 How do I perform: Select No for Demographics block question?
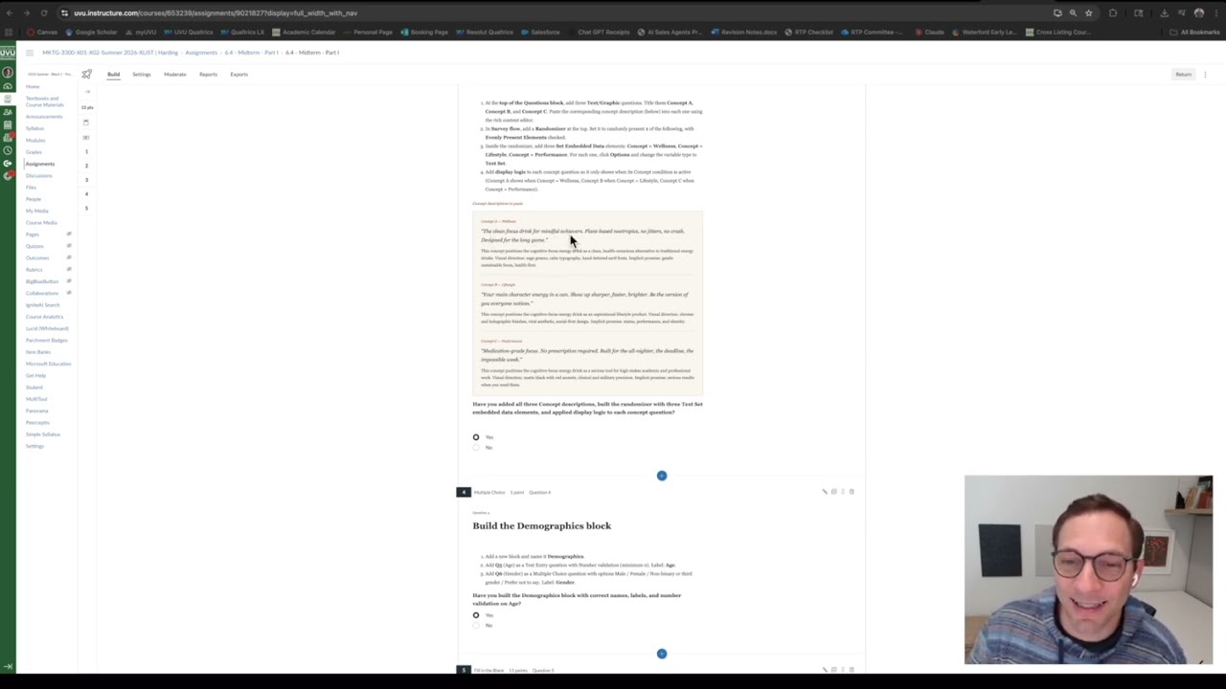pyautogui.click(x=476, y=625)
